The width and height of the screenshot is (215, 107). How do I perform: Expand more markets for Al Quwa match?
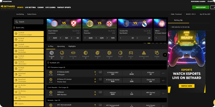(163, 80)
